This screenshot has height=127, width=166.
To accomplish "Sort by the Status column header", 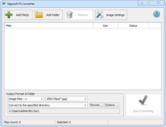I will click(133, 26).
